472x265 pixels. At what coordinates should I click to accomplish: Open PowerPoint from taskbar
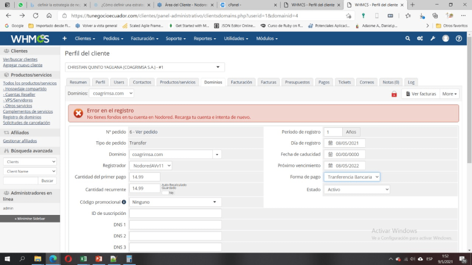(99, 259)
